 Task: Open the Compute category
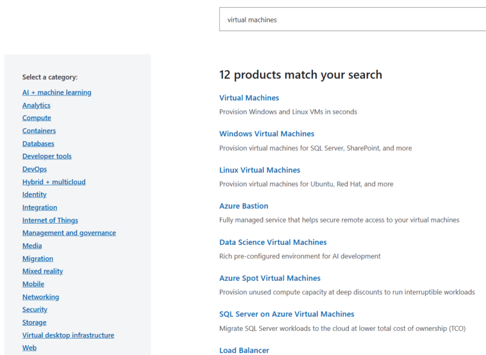coord(36,118)
